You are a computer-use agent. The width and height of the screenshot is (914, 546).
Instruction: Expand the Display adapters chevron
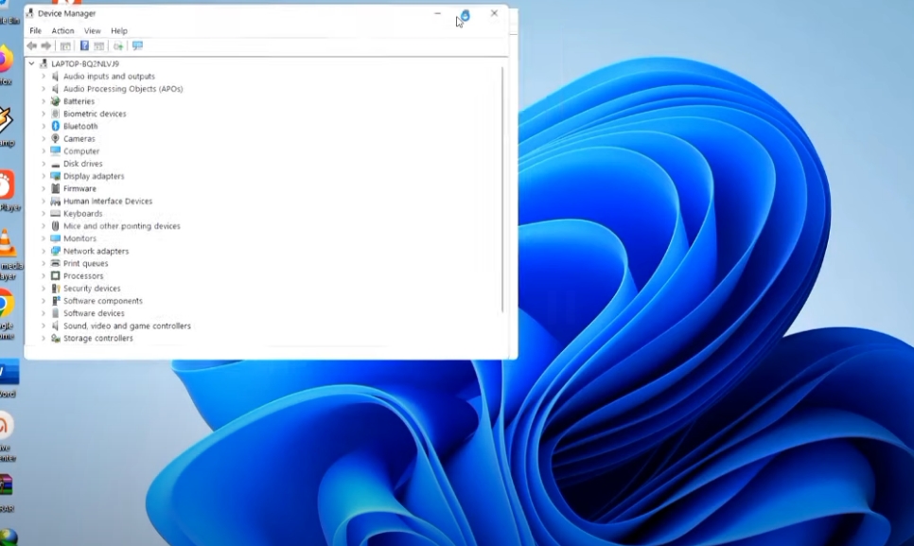pyautogui.click(x=44, y=176)
